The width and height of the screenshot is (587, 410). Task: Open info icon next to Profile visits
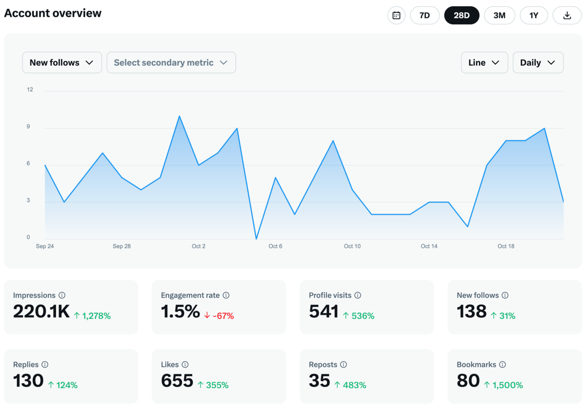tap(358, 295)
